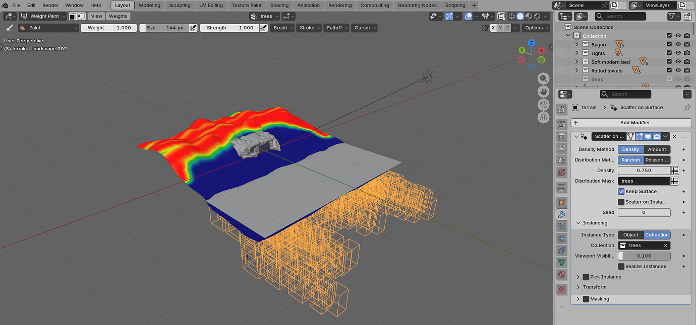Expand the Pick Instance panel
This screenshot has height=325, width=696.
coord(578,277)
